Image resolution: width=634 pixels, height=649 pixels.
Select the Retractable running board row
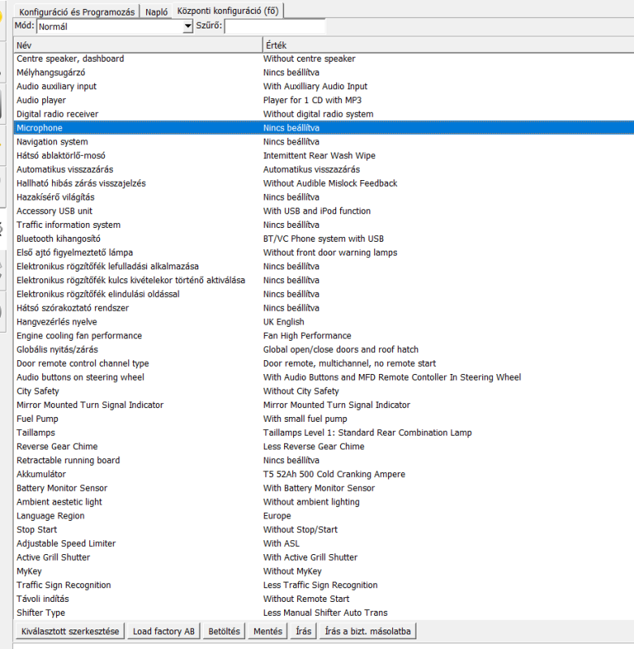click(x=324, y=461)
